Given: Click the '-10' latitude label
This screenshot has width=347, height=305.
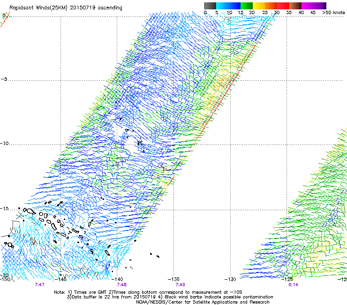Looking at the screenshot, I should [x=4, y=143].
